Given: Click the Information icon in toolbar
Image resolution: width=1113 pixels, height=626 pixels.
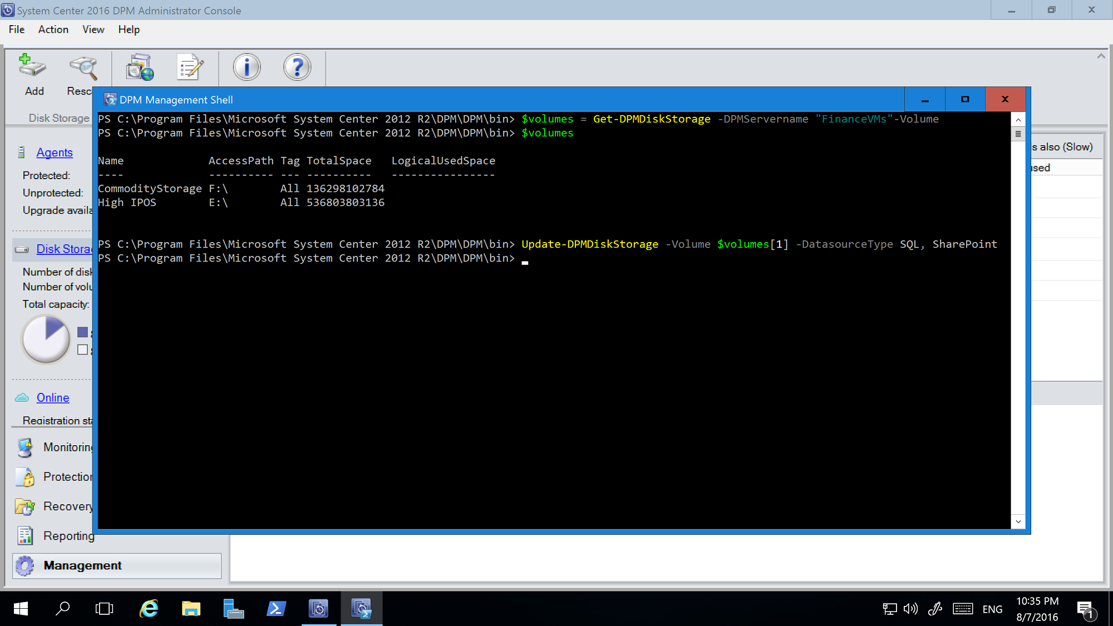Looking at the screenshot, I should point(246,67).
